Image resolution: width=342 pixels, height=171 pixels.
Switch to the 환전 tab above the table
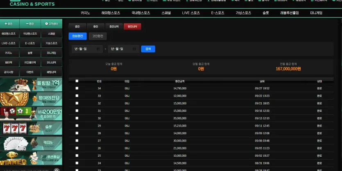pyautogui.click(x=95, y=27)
